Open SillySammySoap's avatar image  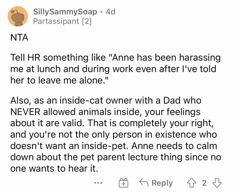click(x=18, y=17)
